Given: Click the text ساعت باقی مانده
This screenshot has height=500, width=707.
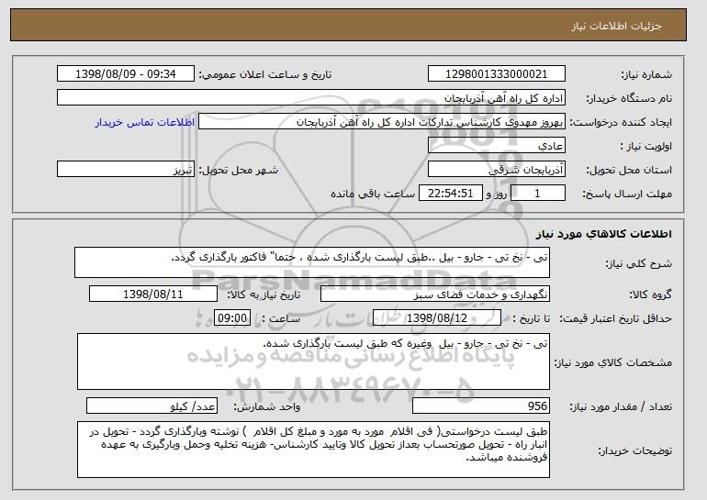Looking at the screenshot, I should pyautogui.click(x=373, y=194).
